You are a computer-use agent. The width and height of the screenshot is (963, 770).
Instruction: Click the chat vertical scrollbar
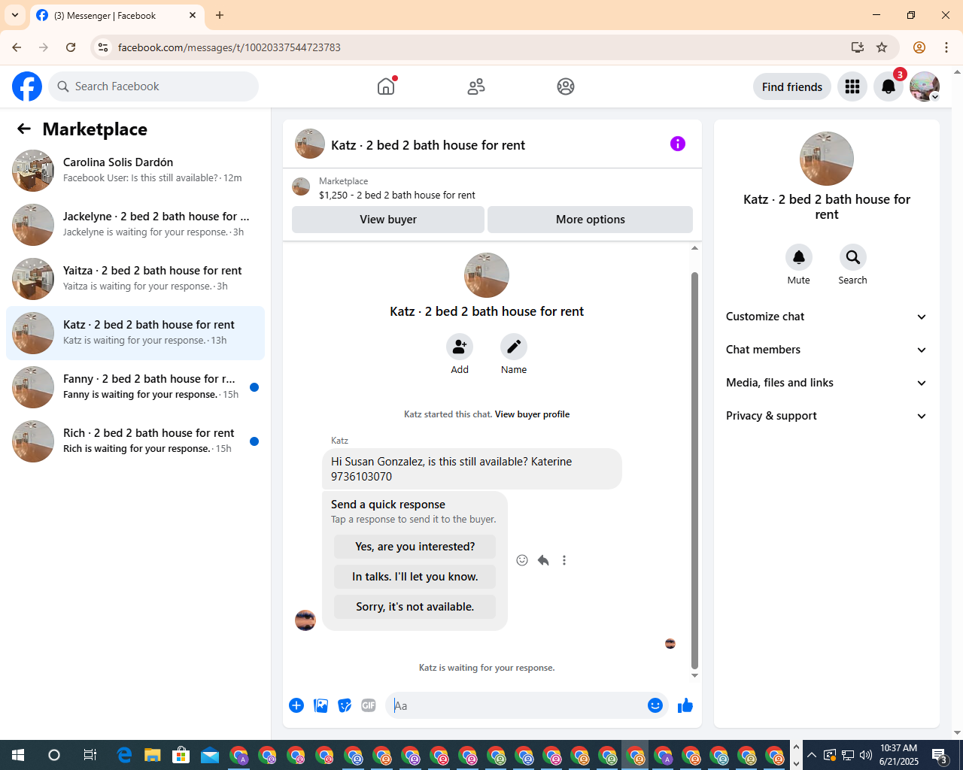point(694,470)
